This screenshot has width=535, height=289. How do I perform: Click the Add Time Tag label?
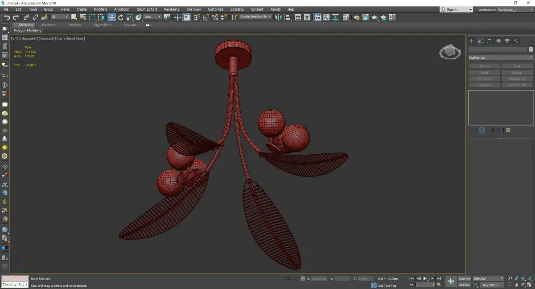pyautogui.click(x=387, y=285)
